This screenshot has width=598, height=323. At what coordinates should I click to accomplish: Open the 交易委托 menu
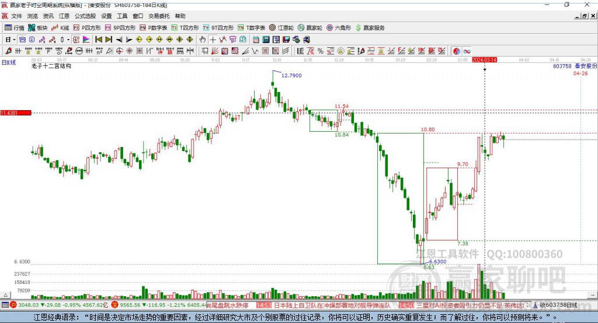(159, 16)
